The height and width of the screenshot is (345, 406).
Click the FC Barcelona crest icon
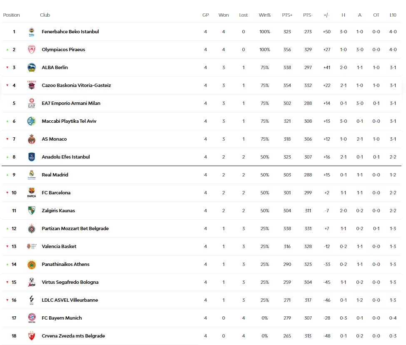pyautogui.click(x=32, y=193)
